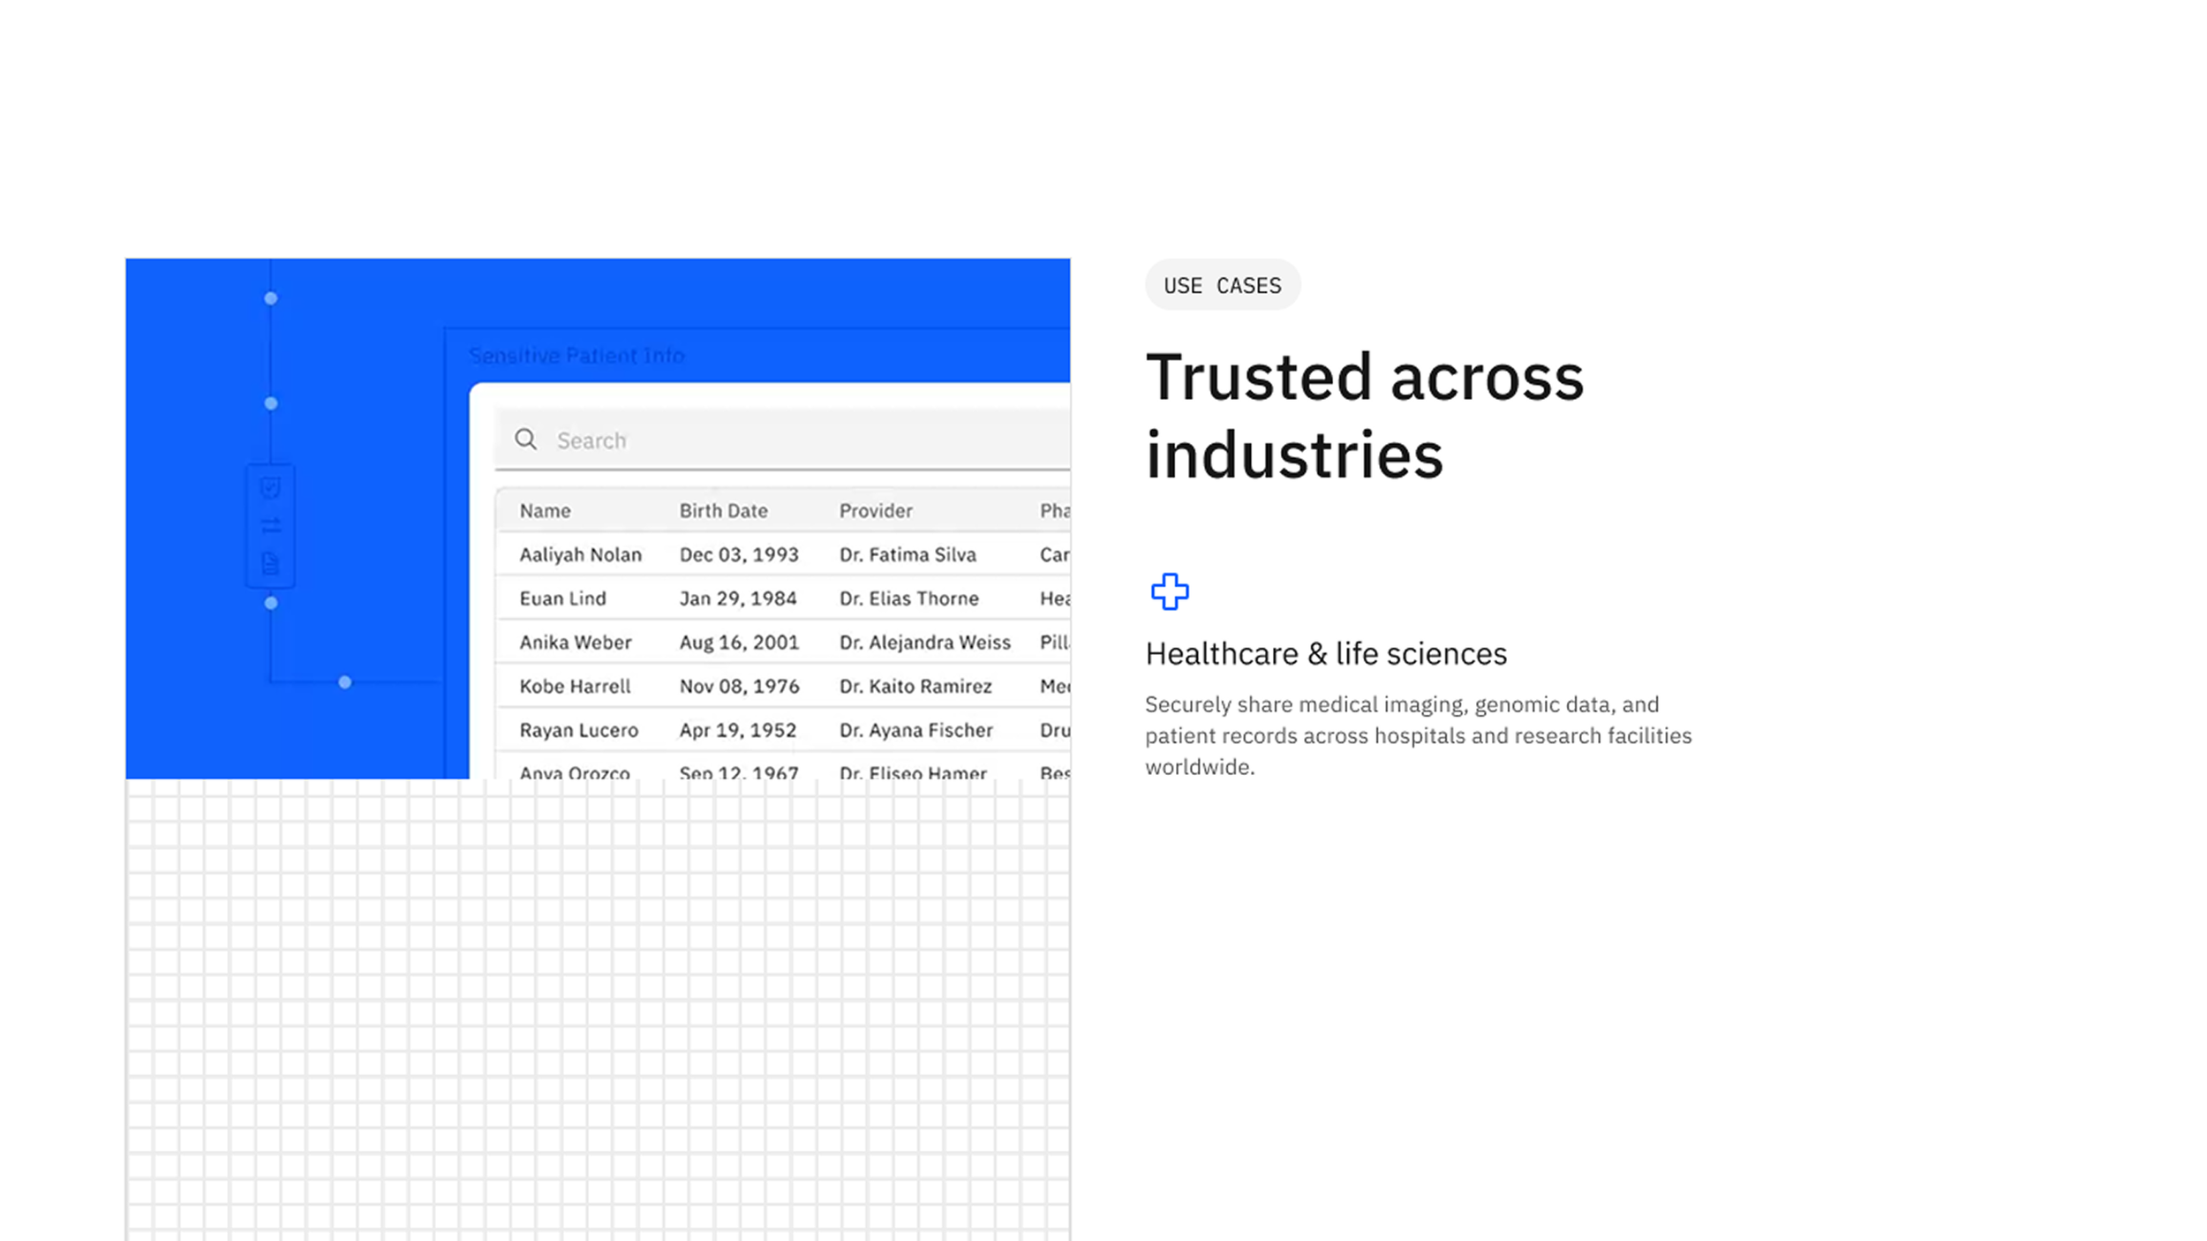The height and width of the screenshot is (1241, 2207).
Task: Click the blue medical cross icon
Action: point(1170,591)
